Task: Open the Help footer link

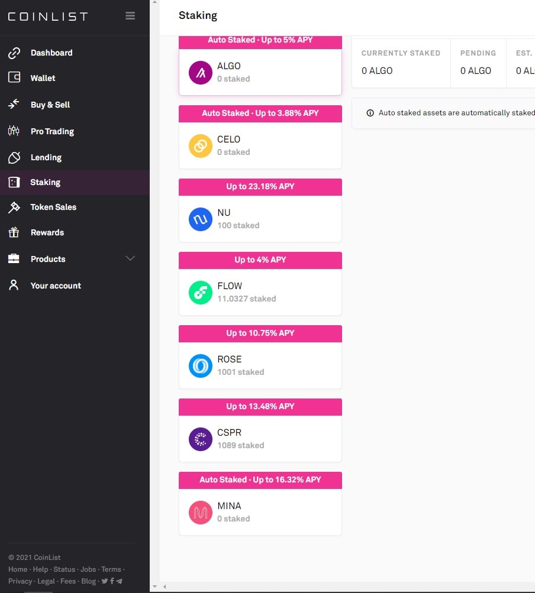Action: click(40, 569)
